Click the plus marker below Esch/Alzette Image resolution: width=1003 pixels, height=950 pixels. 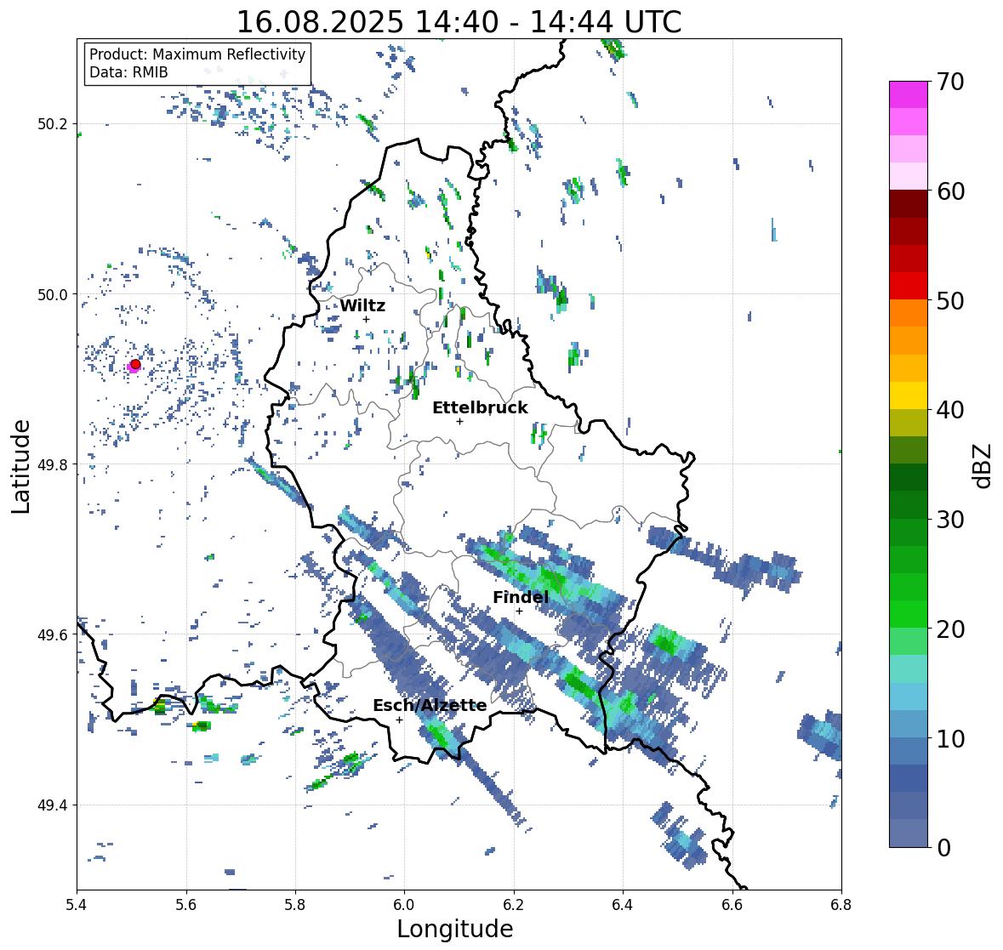[399, 720]
